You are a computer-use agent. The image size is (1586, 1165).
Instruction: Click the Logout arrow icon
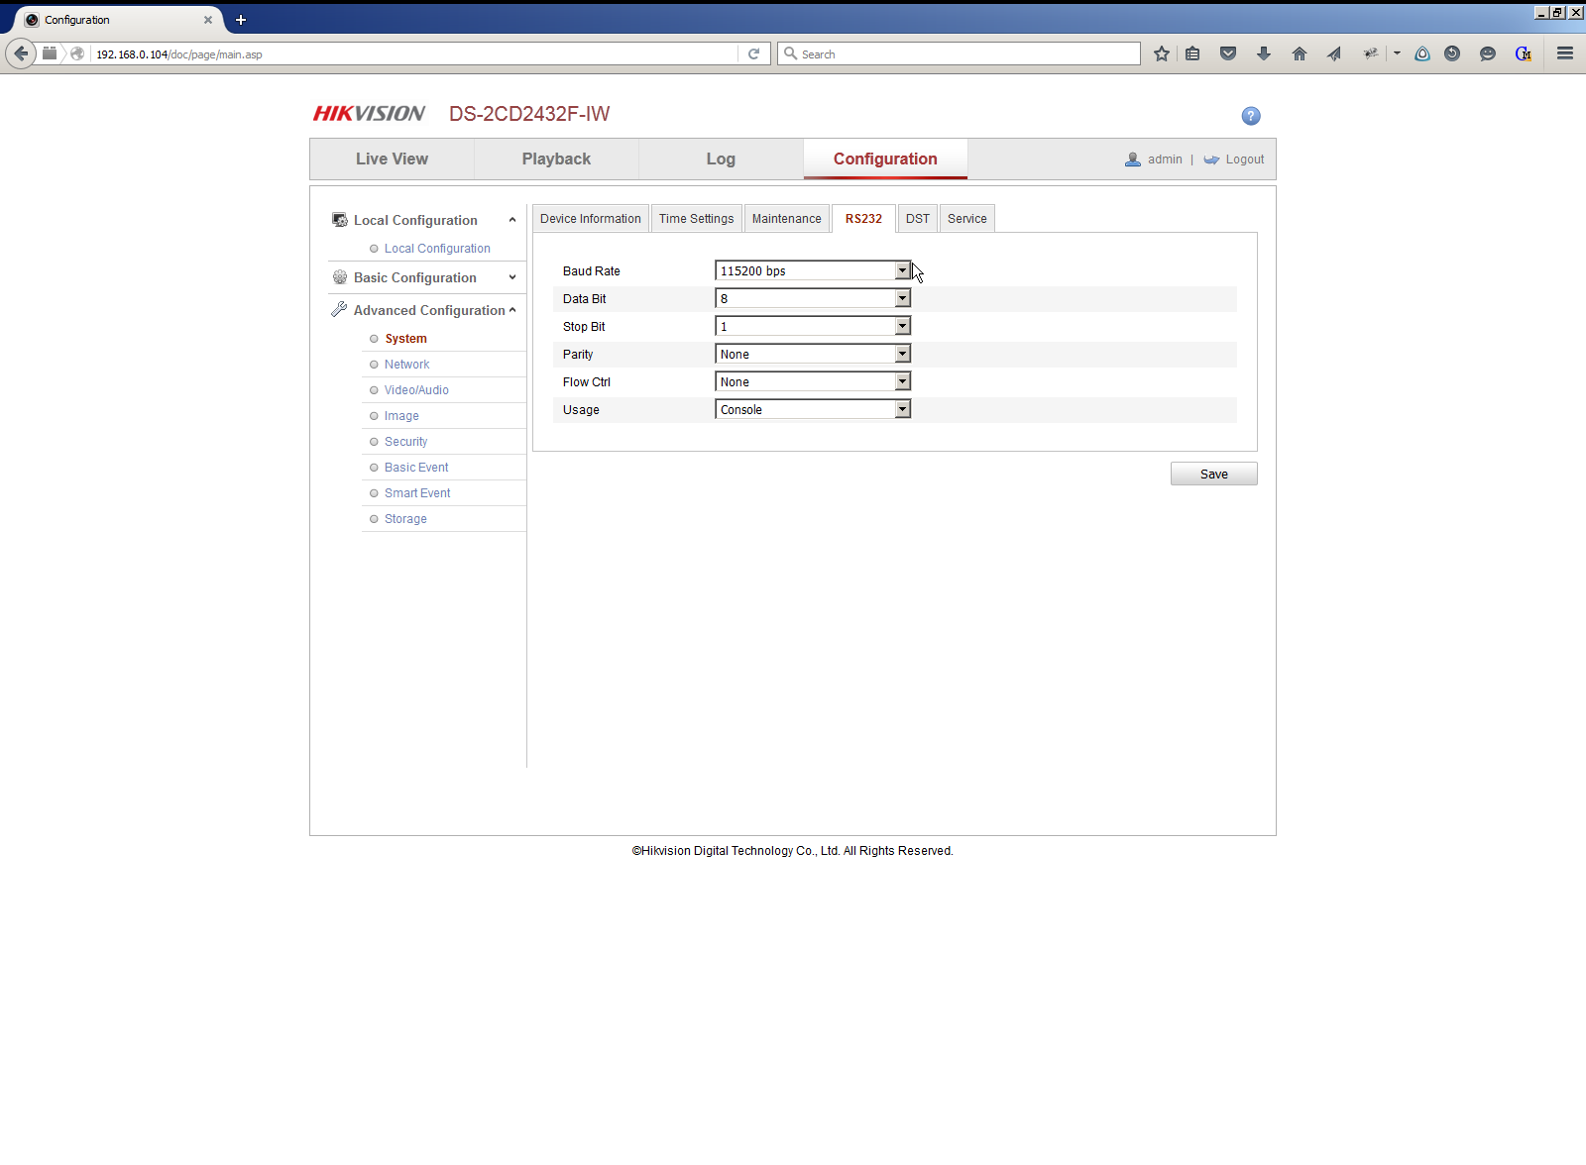coord(1211,159)
